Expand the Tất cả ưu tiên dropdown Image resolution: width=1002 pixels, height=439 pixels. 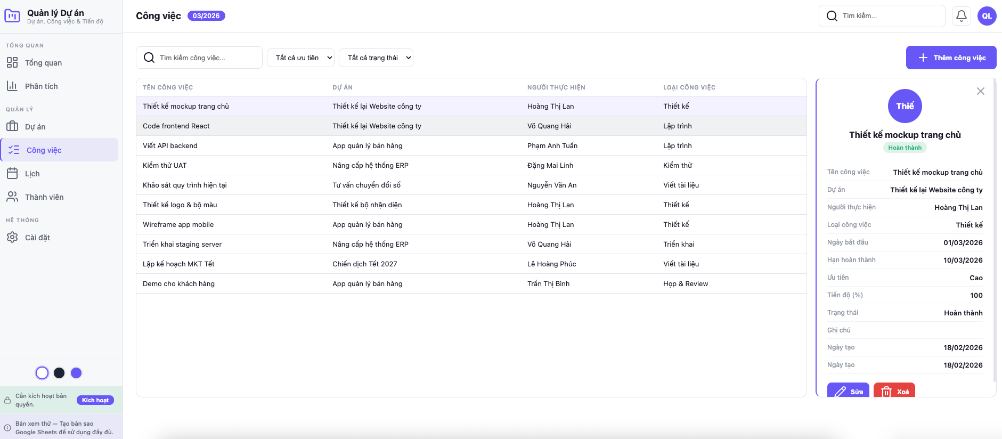pyautogui.click(x=300, y=58)
